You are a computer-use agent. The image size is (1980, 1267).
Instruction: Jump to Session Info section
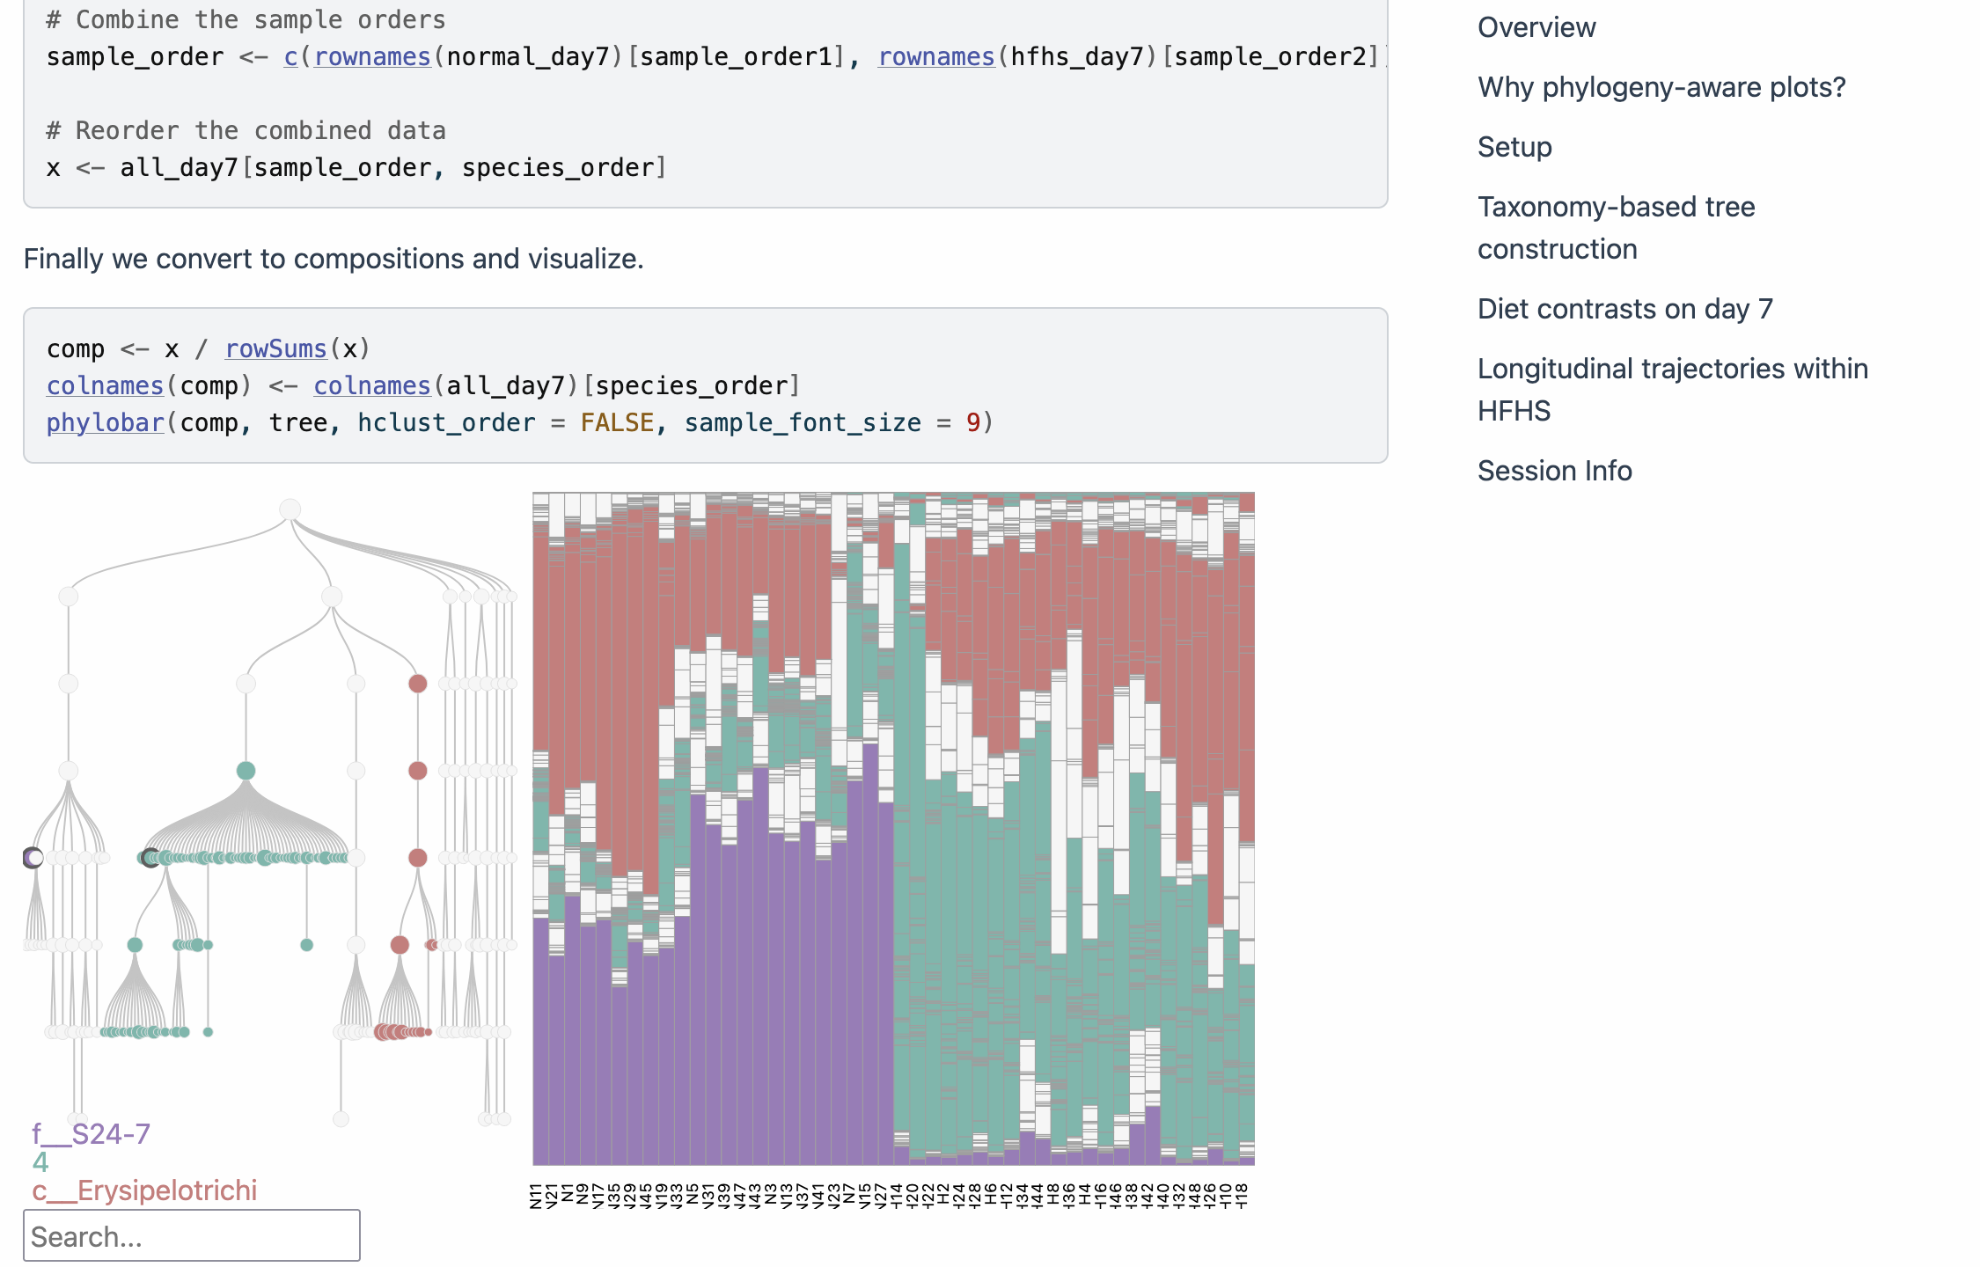click(x=1554, y=471)
